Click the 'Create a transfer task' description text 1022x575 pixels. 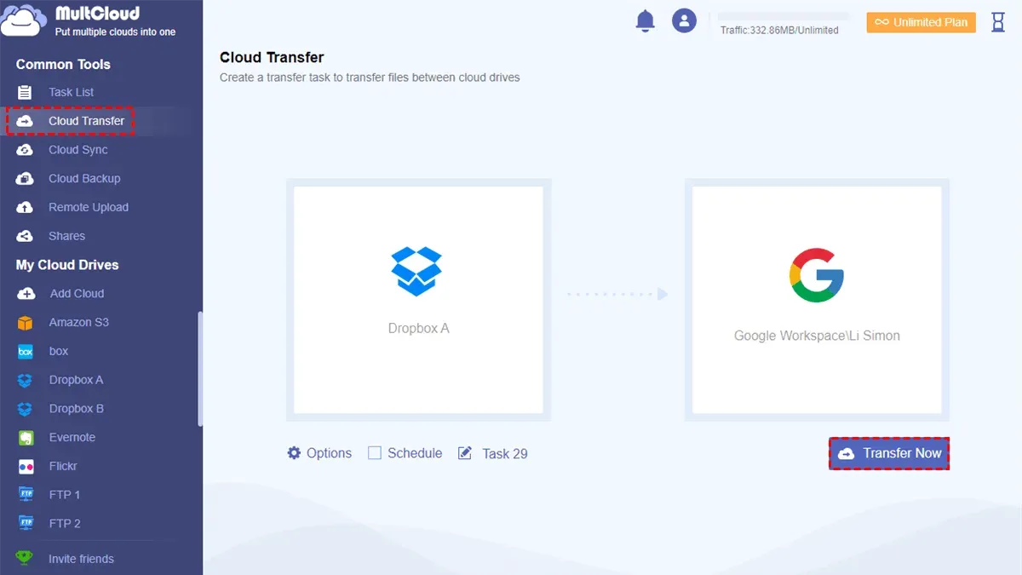[370, 78]
